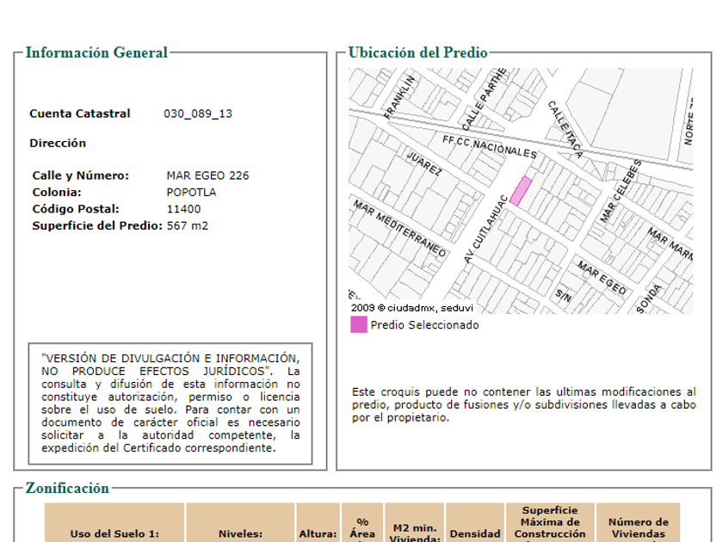Click the FF.CC. NACIONALES label on map
Screen dimensions: 723x542
point(490,147)
